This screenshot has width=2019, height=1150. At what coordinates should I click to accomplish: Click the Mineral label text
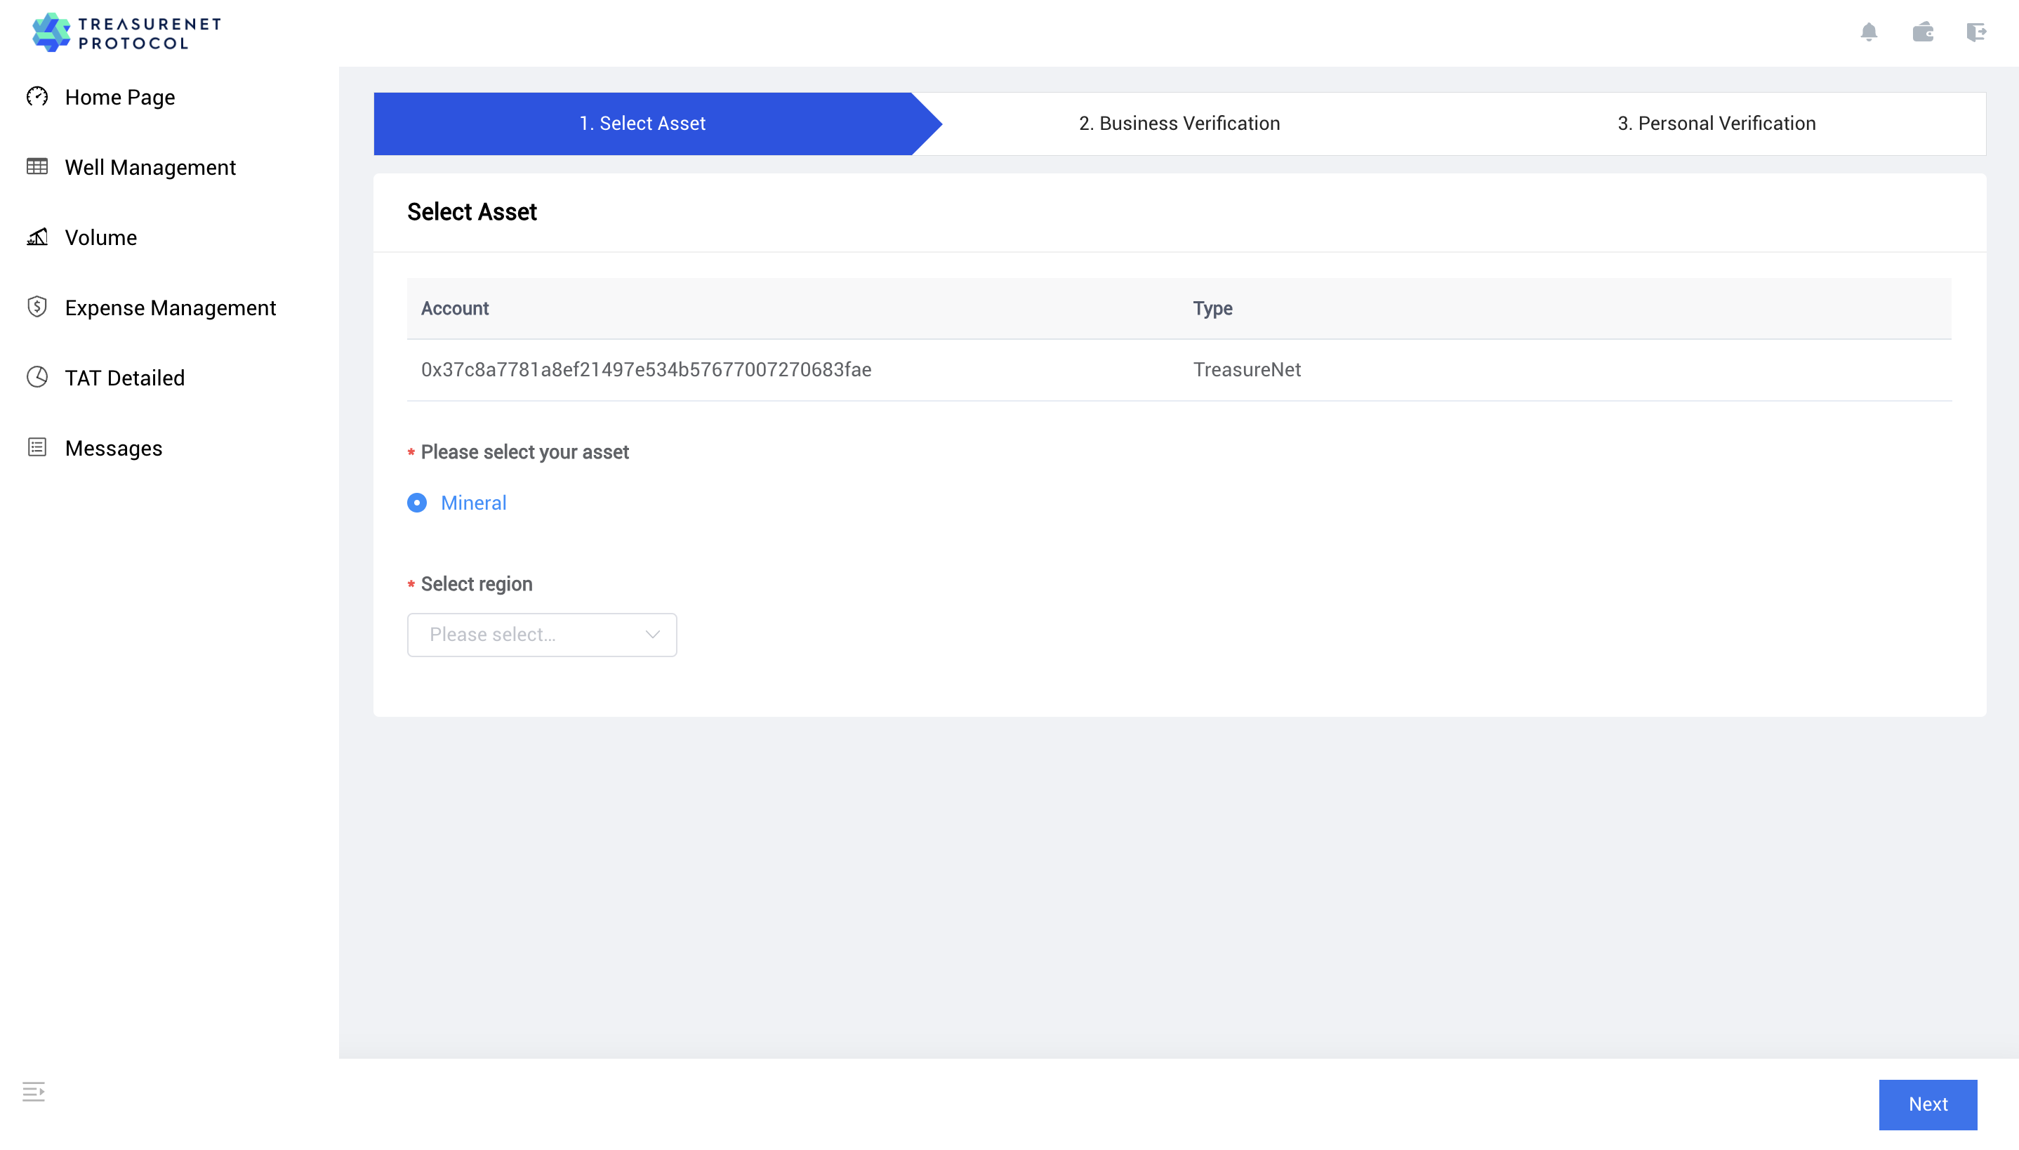[x=474, y=503]
